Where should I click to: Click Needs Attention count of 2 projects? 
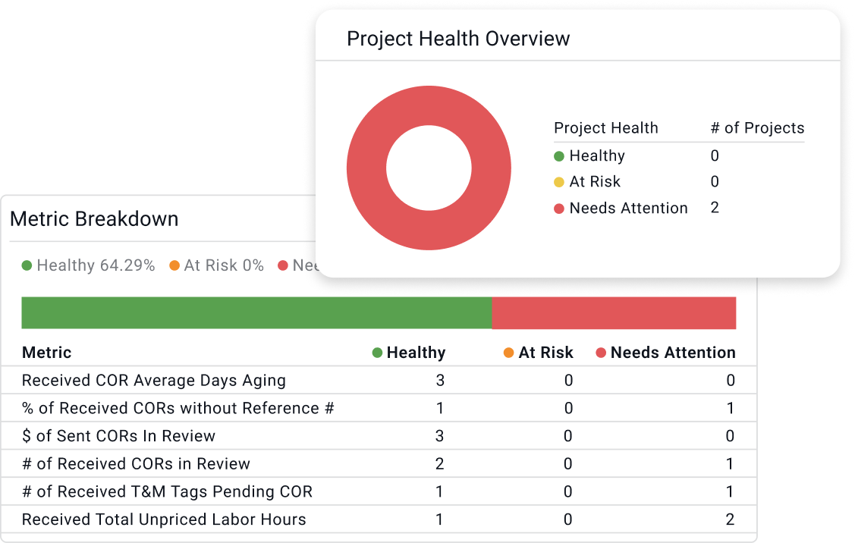click(x=715, y=208)
